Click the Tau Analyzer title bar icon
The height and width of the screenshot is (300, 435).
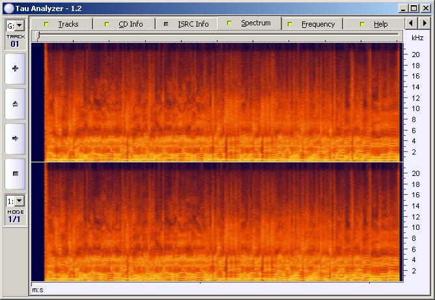(x=8, y=8)
